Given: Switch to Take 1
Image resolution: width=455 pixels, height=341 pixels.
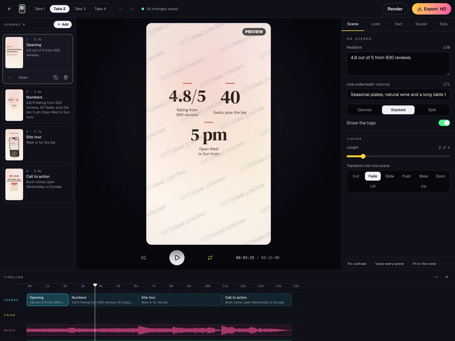Looking at the screenshot, I should point(40,9).
